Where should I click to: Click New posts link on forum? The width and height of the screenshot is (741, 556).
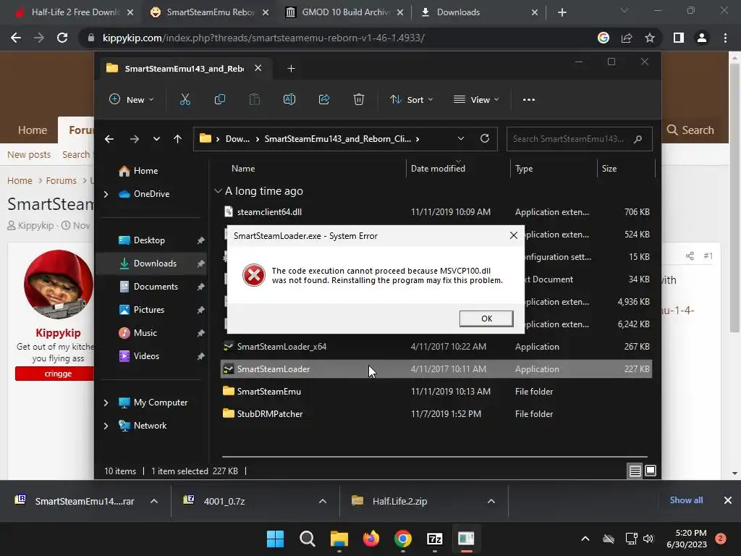tap(29, 155)
